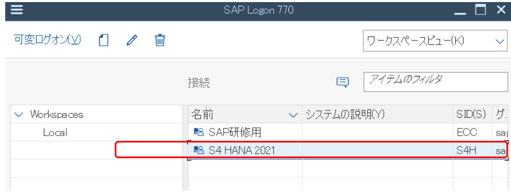Click the S4H SID cell
The height and width of the screenshot is (195, 511).
[472, 150]
